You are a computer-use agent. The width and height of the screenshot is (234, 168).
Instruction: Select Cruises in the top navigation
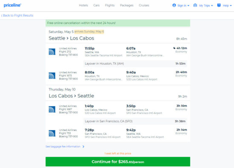[144, 6]
